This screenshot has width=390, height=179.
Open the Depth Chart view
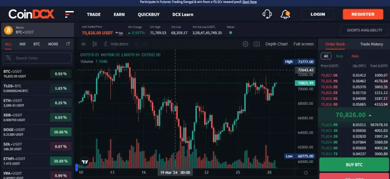[277, 44]
